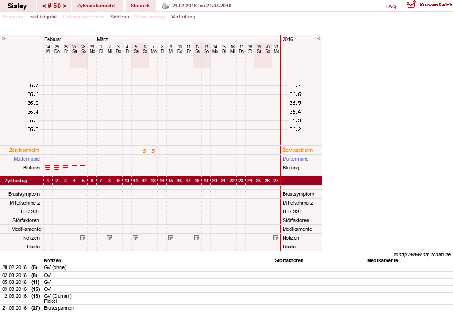The width and height of the screenshot is (453, 331).
Task: Click the note row dated 05.03.2016
Action: point(226,282)
